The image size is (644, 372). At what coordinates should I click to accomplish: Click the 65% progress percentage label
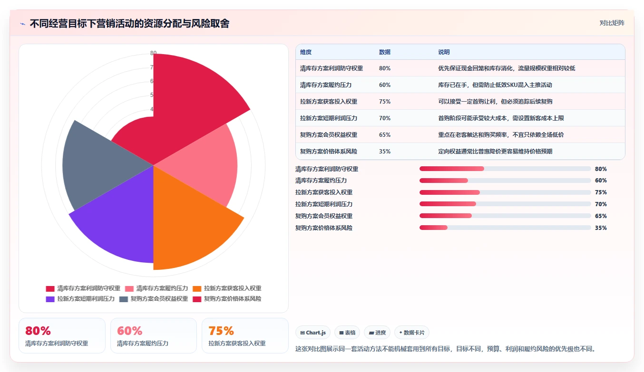point(601,216)
